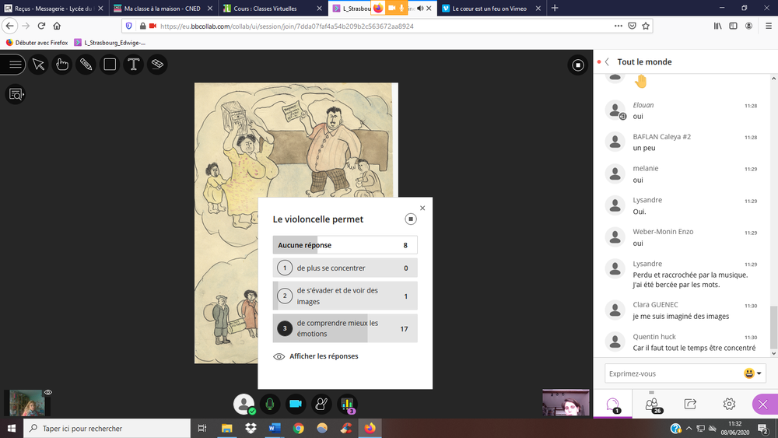
Task: Select the hand pan tool
Action: pos(62,65)
